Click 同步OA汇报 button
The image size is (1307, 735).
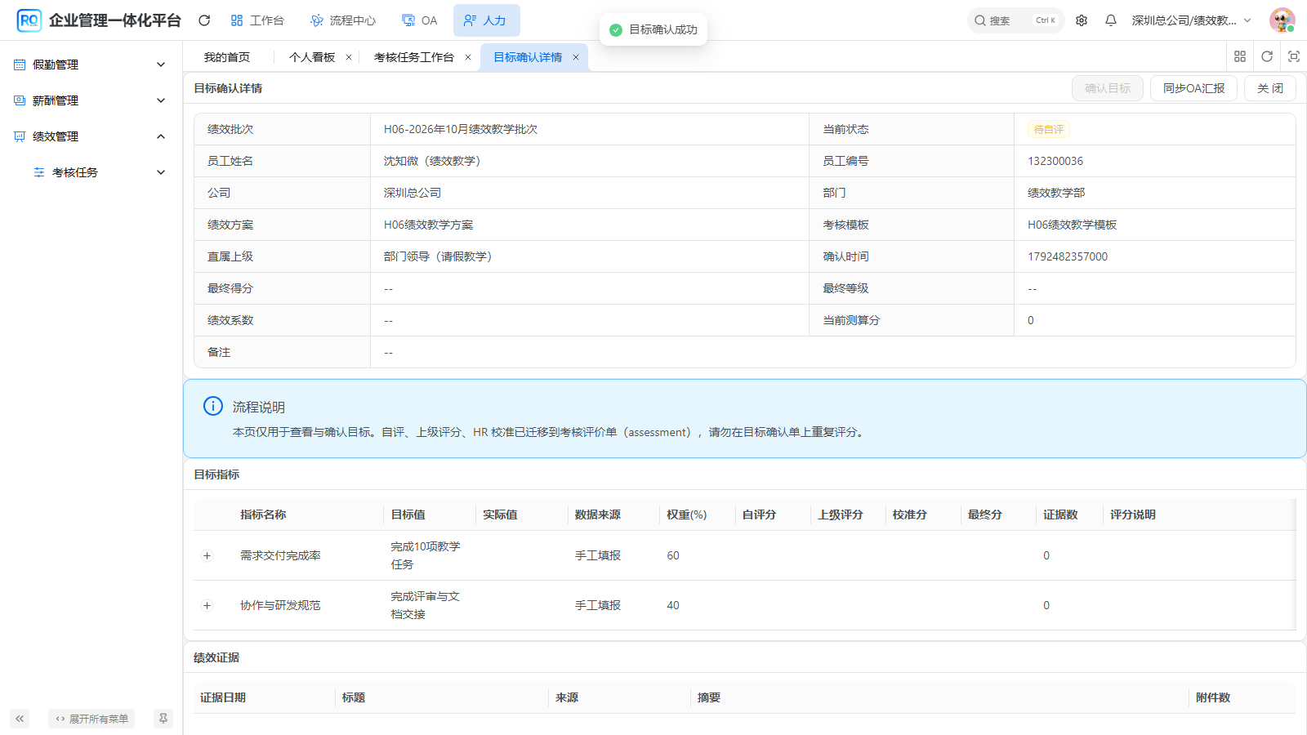[x=1193, y=88]
